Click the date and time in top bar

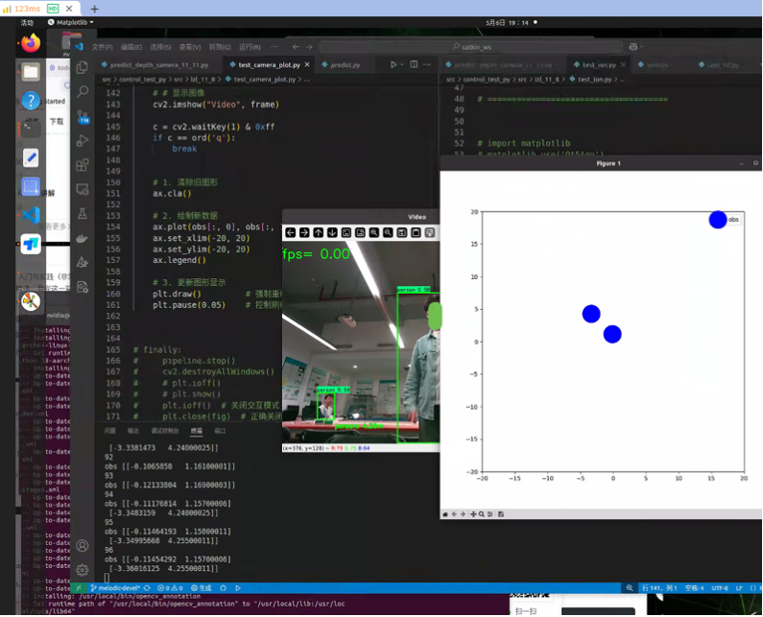(x=507, y=22)
